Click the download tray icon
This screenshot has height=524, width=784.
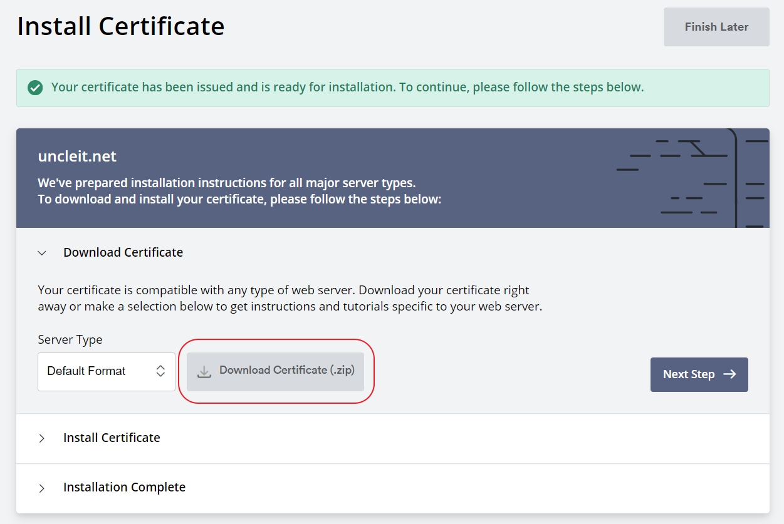(x=204, y=372)
